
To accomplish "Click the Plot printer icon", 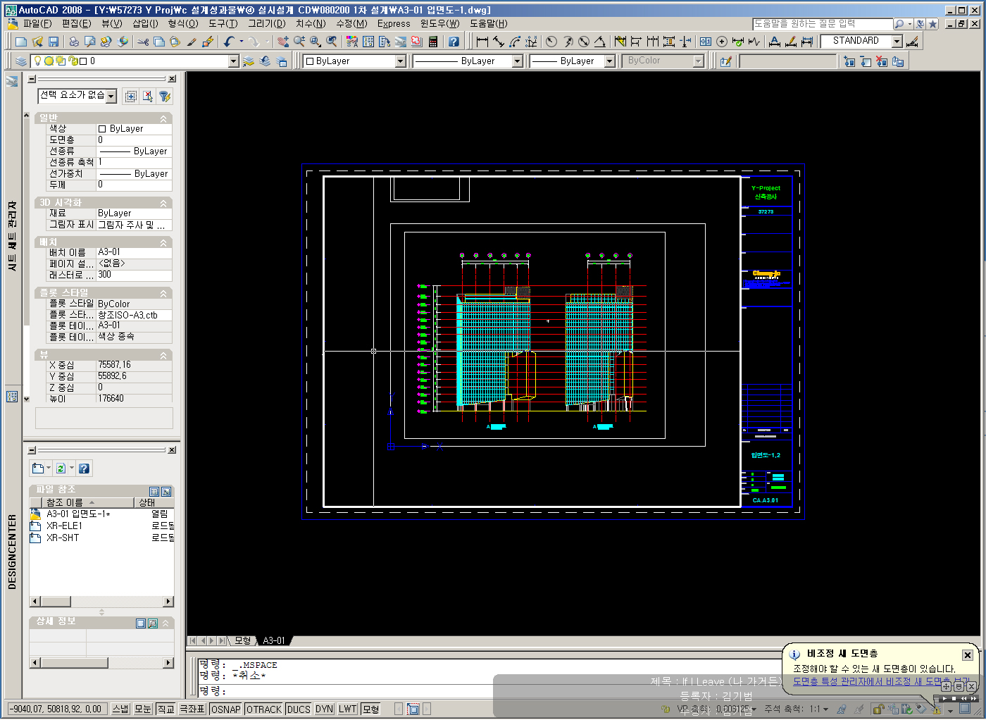I will (x=73, y=42).
